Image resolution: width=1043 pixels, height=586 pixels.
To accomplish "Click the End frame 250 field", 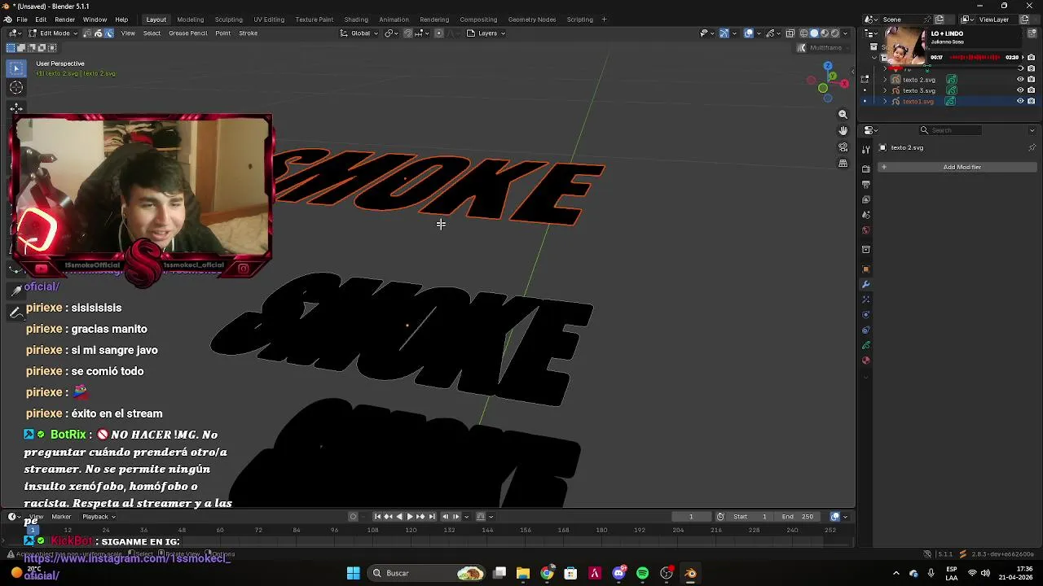I will coord(798,517).
